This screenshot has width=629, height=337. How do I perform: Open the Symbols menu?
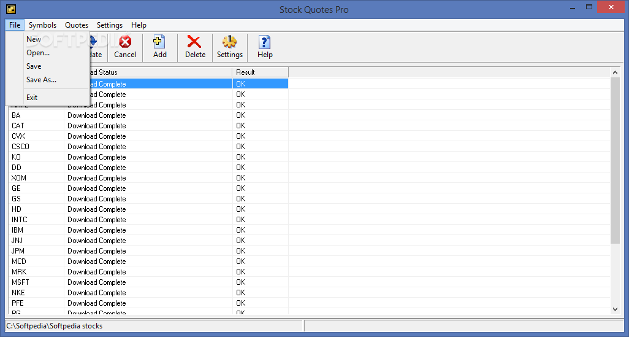(42, 25)
